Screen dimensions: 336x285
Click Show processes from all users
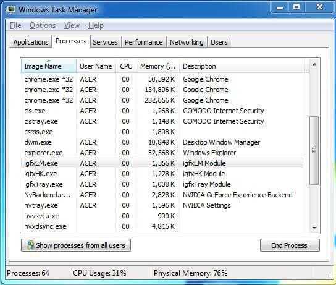click(x=76, y=245)
